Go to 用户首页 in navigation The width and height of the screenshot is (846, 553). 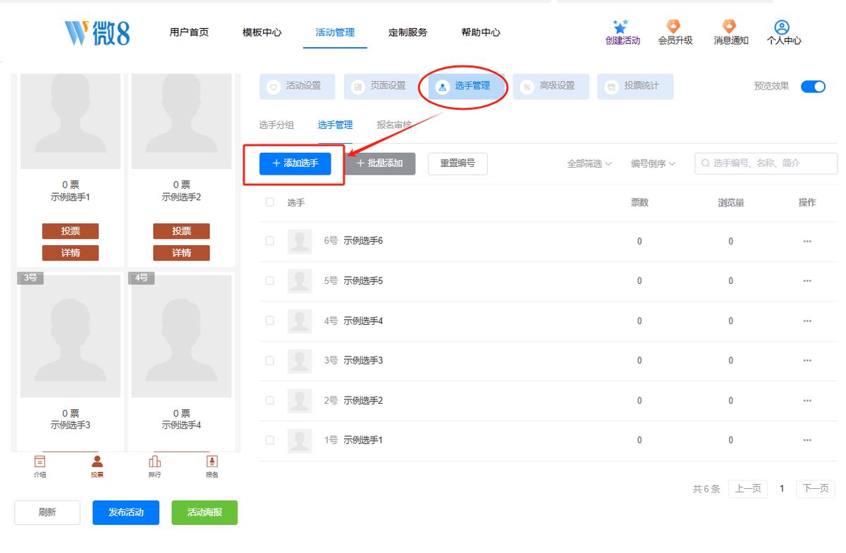tap(189, 32)
